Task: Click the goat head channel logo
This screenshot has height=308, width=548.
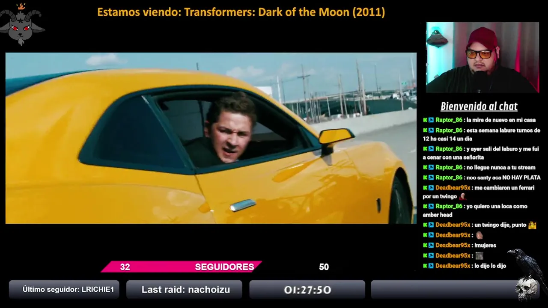Action: pos(22,24)
